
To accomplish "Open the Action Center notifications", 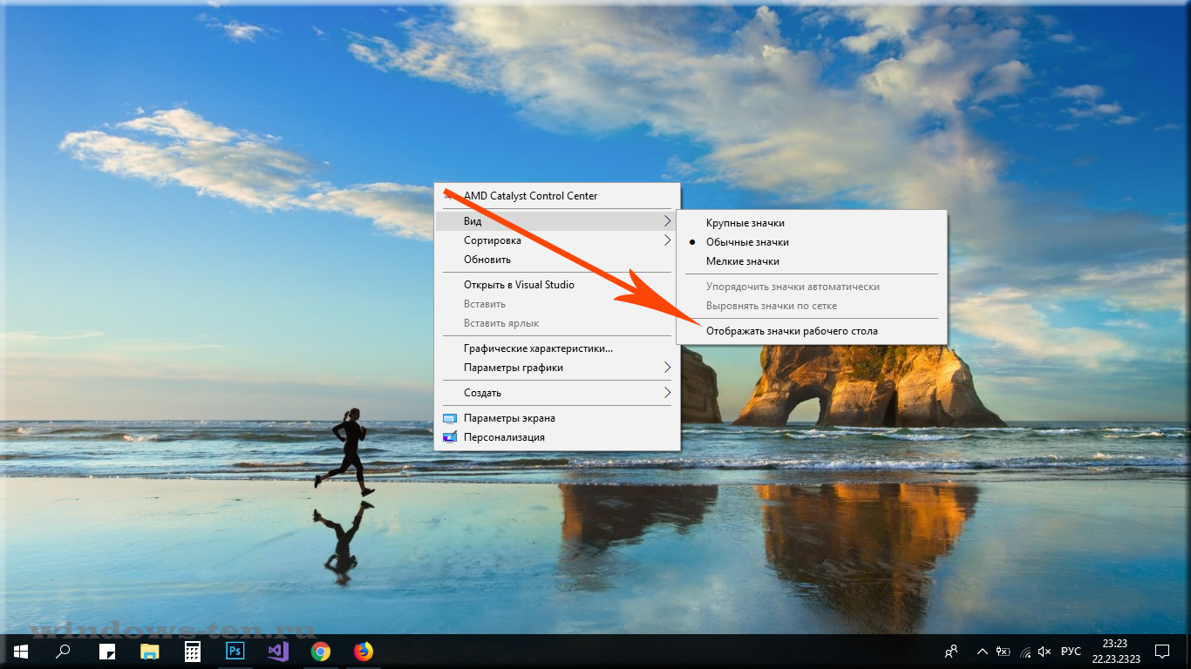I will (1161, 651).
